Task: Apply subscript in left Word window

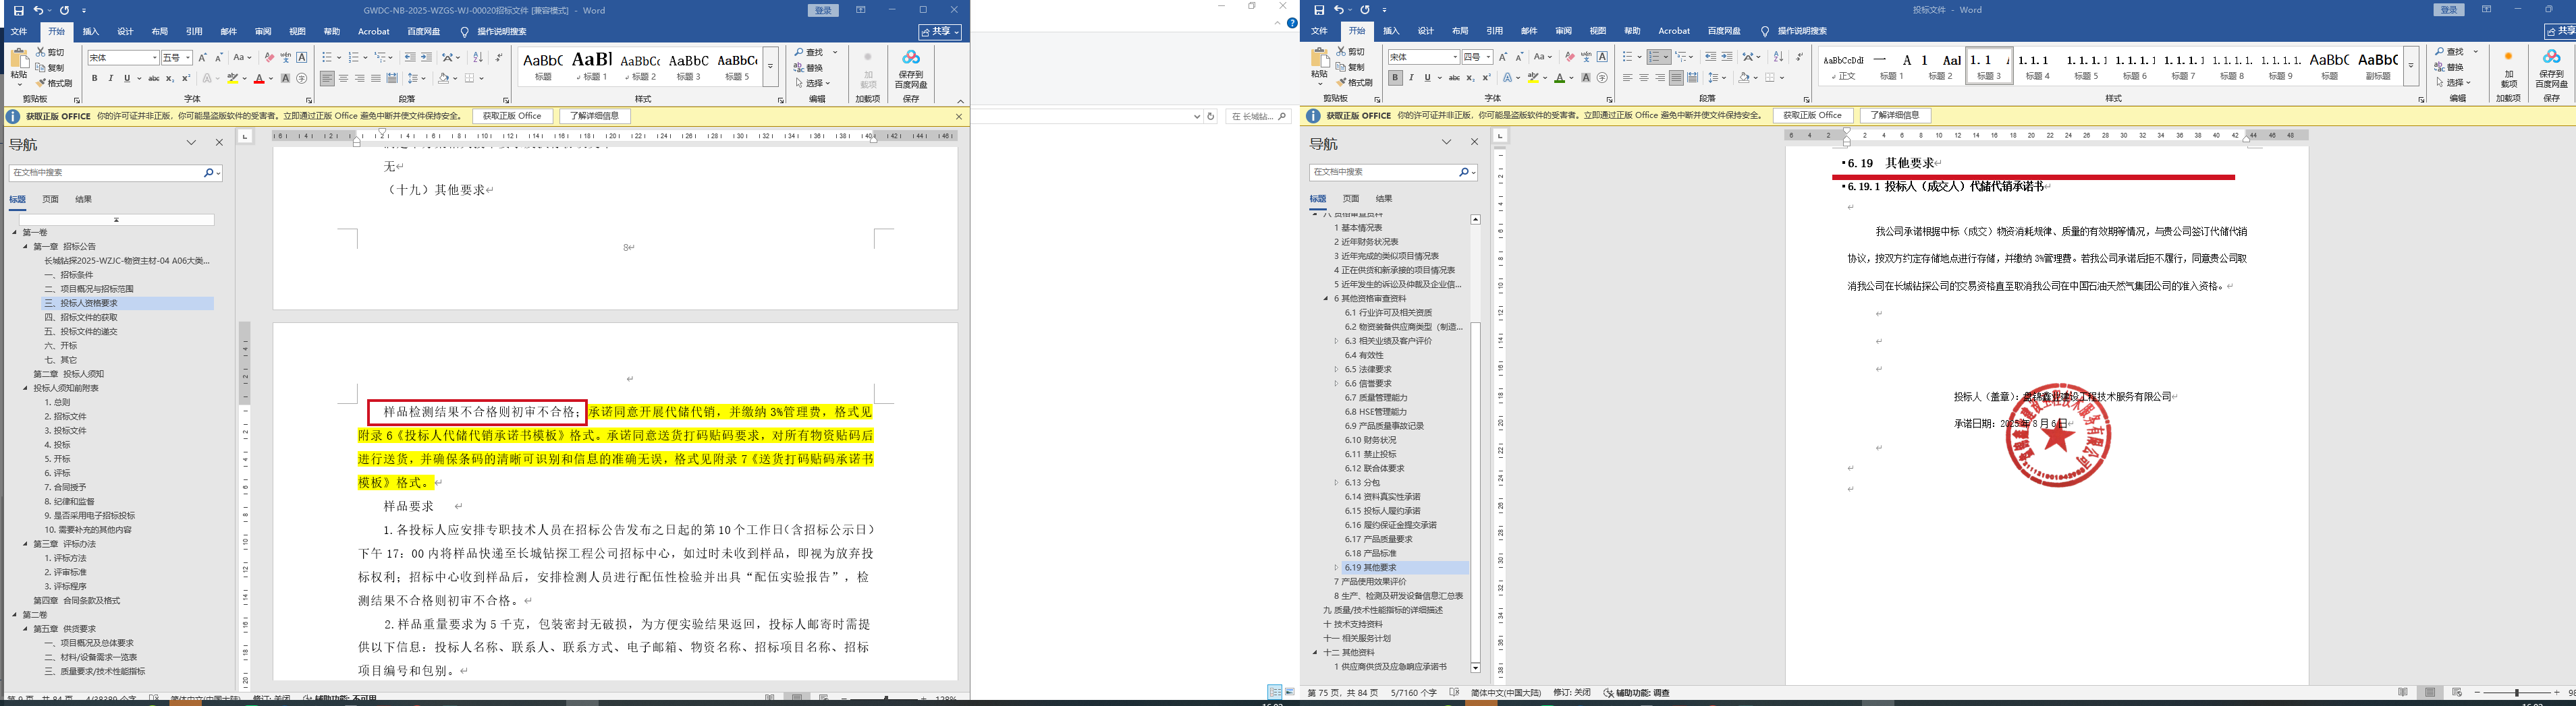Action: (x=170, y=78)
